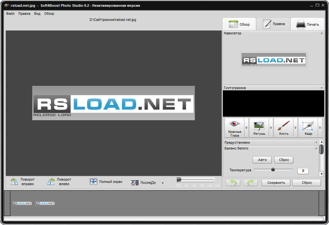Click the bottom Сброс button beside Сохранить
Image resolution: width=329 pixels, height=225 pixels.
(306, 183)
